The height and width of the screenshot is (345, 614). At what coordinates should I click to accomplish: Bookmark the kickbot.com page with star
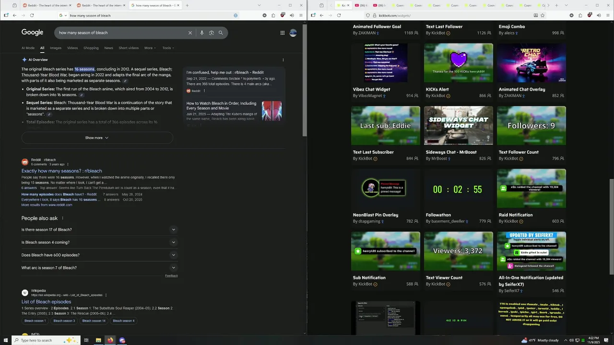pyautogui.click(x=543, y=15)
